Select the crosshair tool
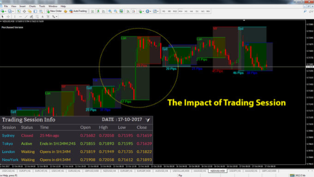Image resolution: width=314 pixels, height=177 pixels. [x=8, y=17]
